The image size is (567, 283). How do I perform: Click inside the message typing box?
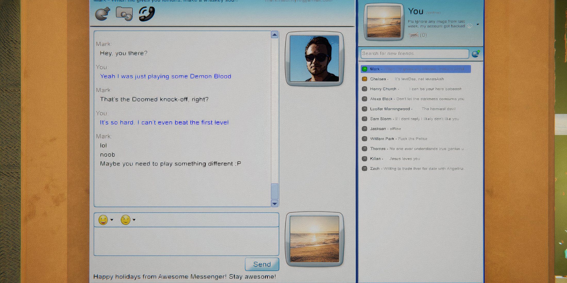click(x=186, y=241)
